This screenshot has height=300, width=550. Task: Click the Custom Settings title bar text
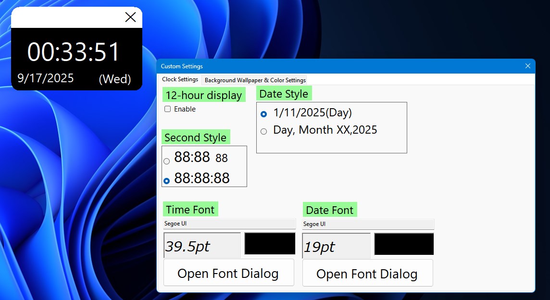coord(182,66)
